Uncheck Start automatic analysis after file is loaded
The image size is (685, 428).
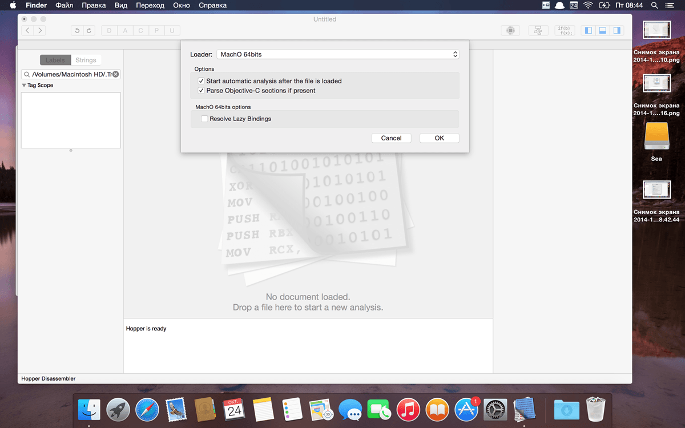click(201, 81)
